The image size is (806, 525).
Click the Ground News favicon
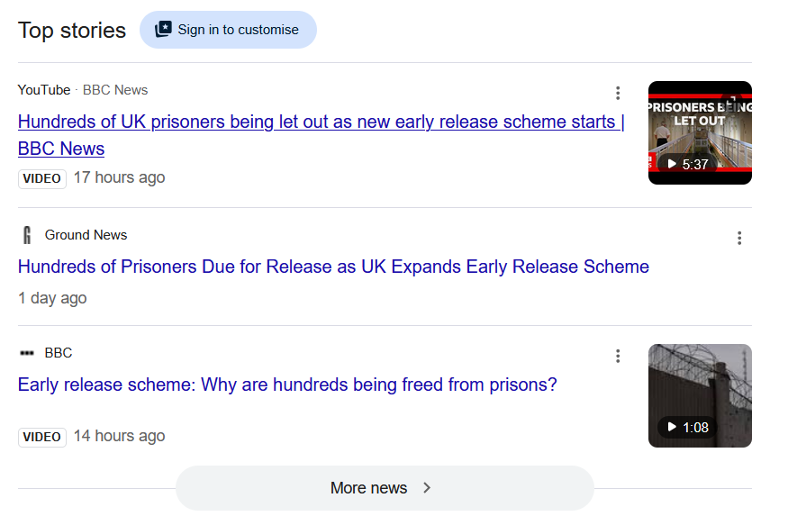pos(27,235)
